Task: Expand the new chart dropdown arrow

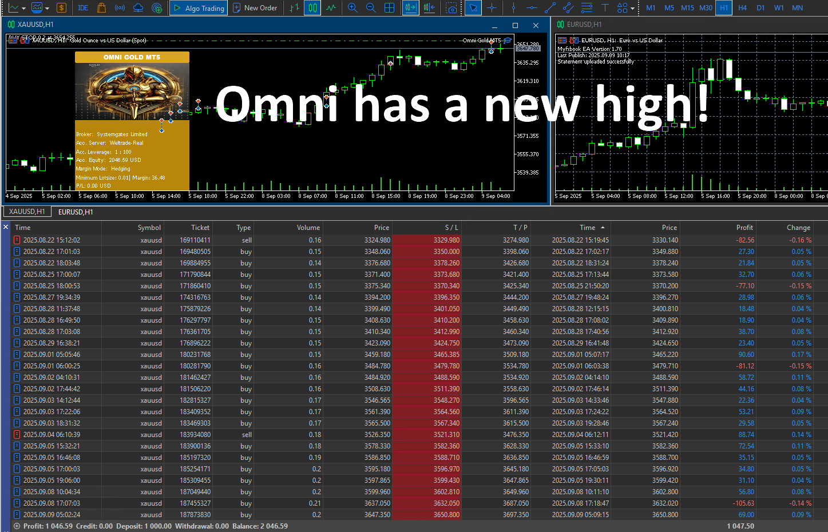Action: click(x=23, y=8)
